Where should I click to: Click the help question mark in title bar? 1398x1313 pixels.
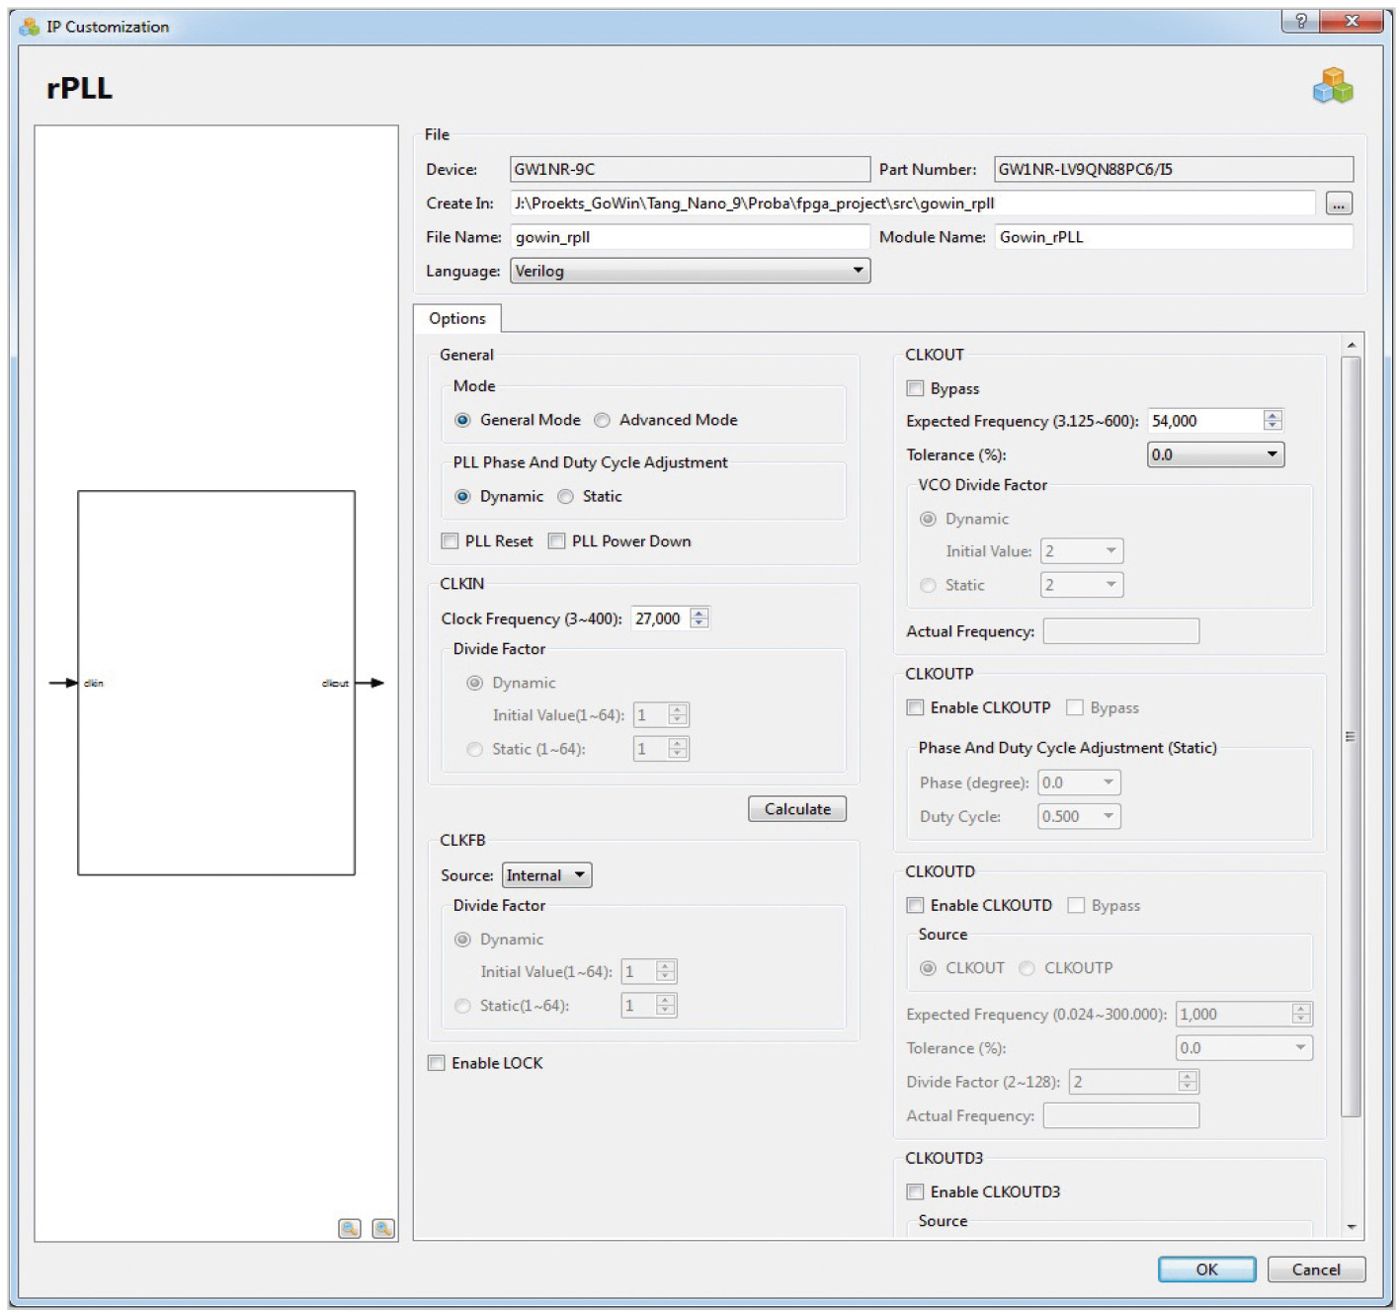(x=1300, y=22)
